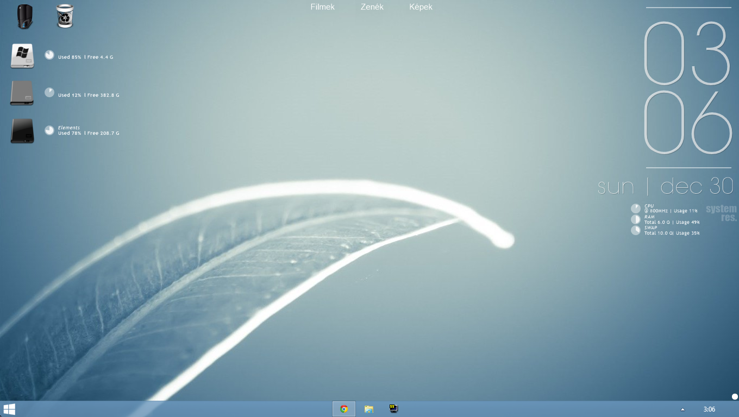Click the CPU usage pie gauge
The height and width of the screenshot is (417, 739).
click(x=636, y=208)
